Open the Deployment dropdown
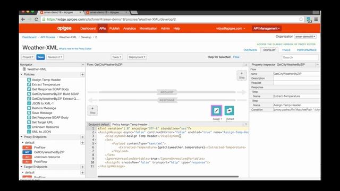 pyautogui.click(x=137, y=57)
